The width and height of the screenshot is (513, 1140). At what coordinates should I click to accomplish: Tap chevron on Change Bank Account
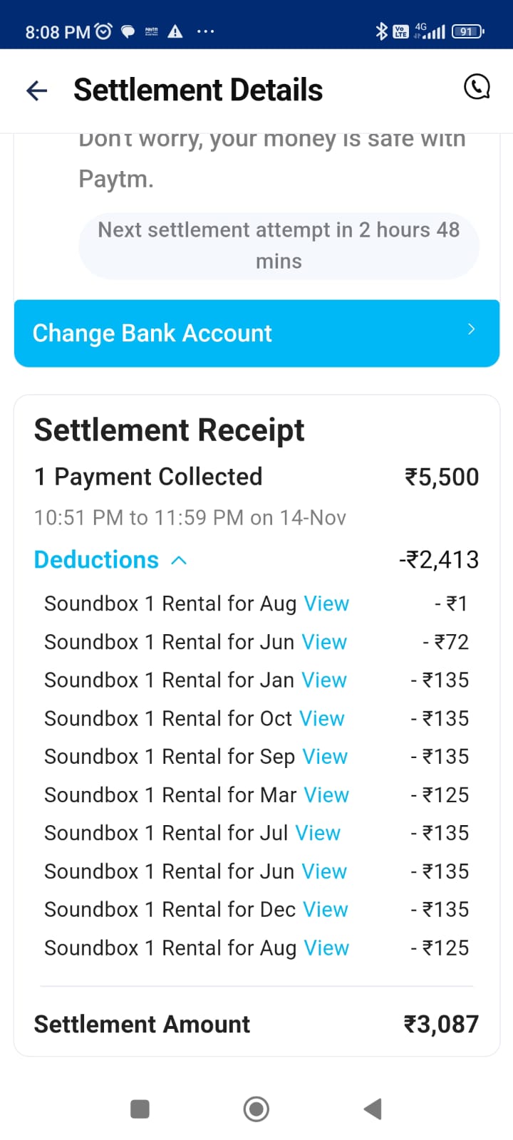point(471,329)
